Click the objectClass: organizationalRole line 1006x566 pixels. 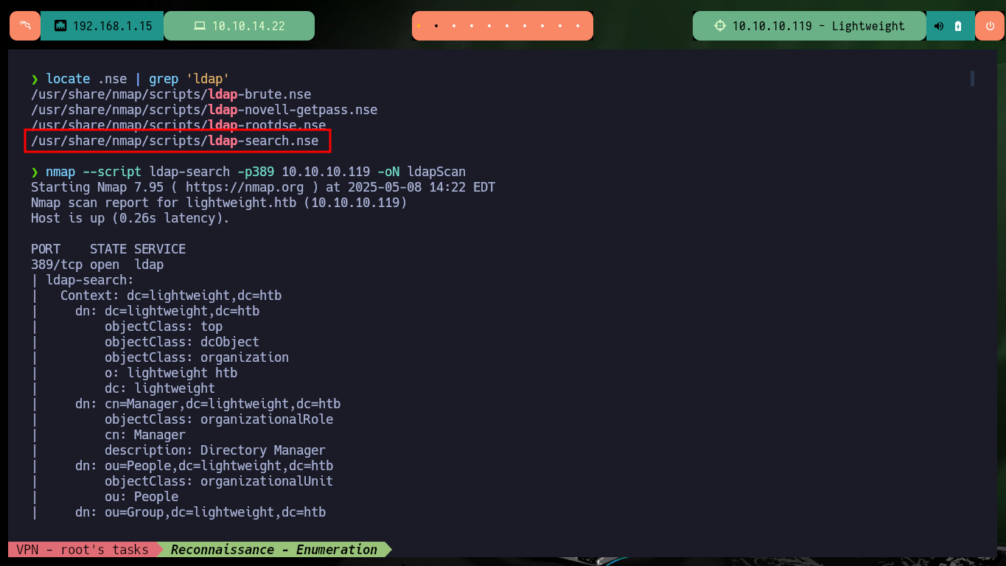pyautogui.click(x=219, y=419)
